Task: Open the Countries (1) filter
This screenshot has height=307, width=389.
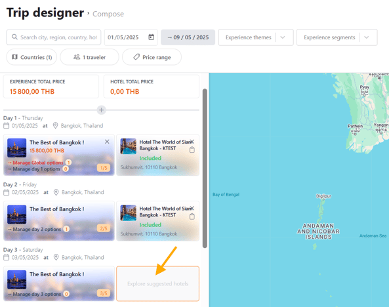Action: pos(31,57)
